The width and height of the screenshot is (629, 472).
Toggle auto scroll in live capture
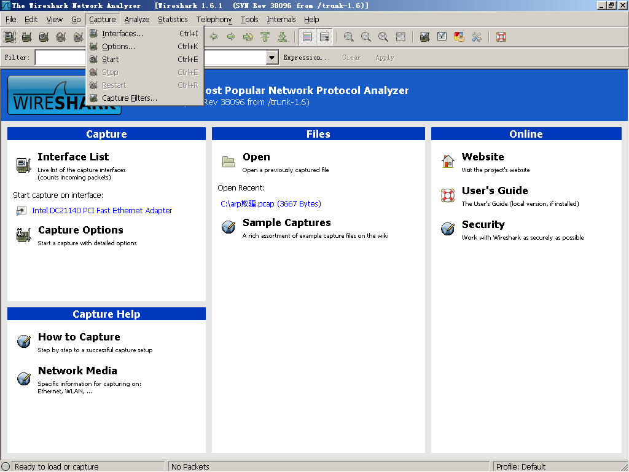coord(324,37)
